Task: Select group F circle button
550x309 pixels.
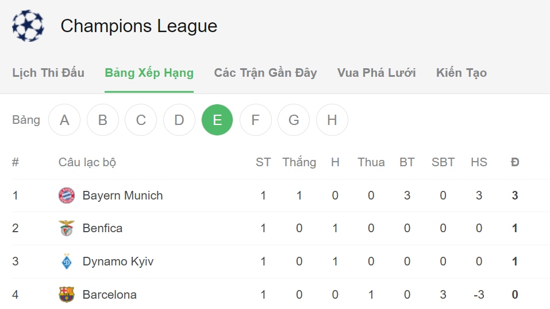Action: [x=256, y=120]
